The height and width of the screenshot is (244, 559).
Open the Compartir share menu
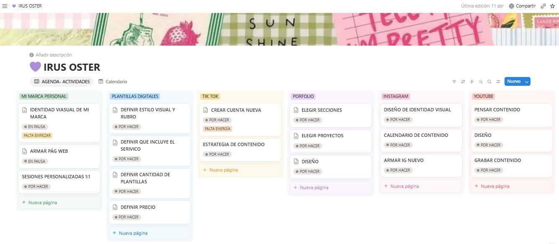point(522,6)
